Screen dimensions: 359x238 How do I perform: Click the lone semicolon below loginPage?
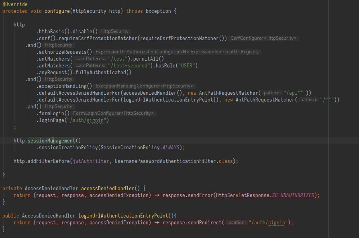point(15,128)
